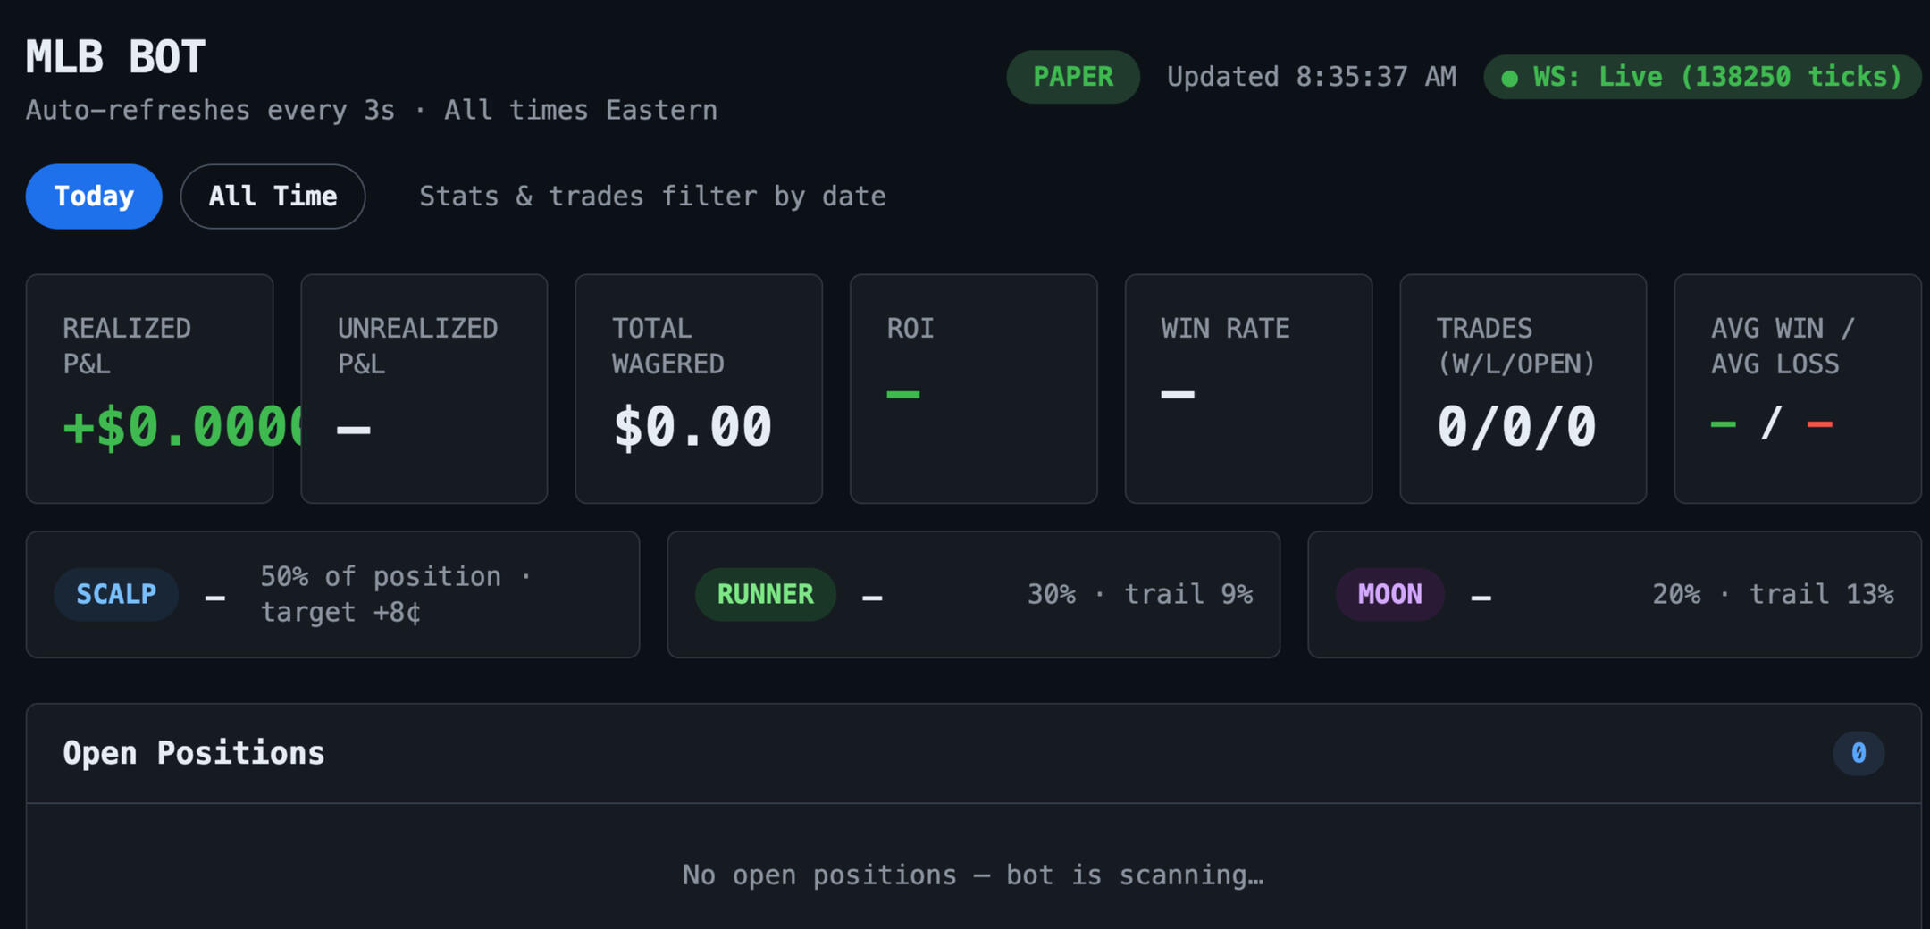This screenshot has width=1930, height=929.
Task: Click the WS Live ticks status badge
Action: pos(1702,77)
